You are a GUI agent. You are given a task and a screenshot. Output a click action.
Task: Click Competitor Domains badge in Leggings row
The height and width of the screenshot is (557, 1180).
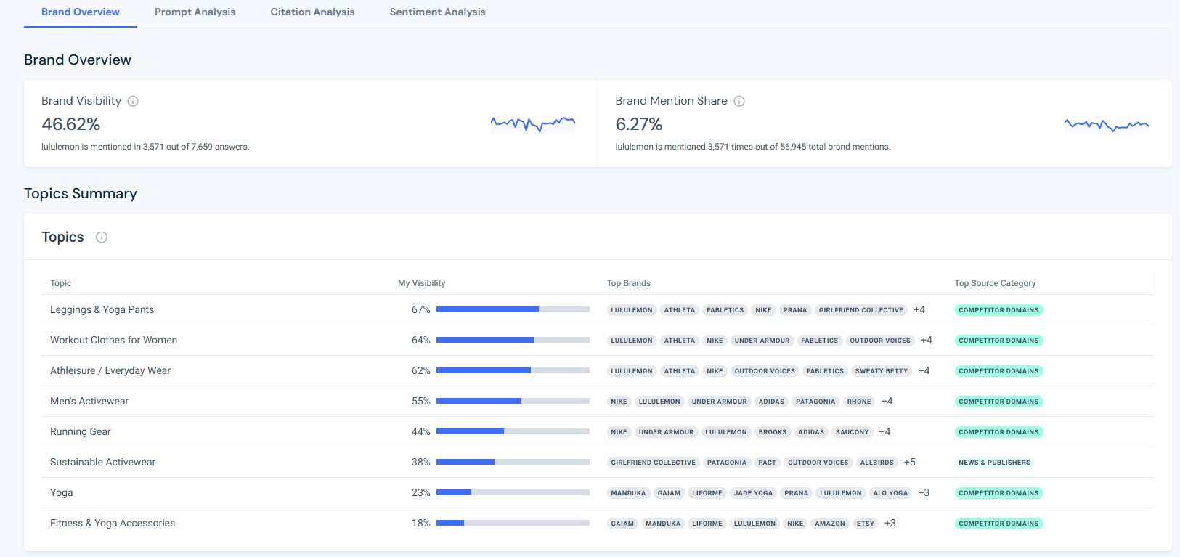point(999,310)
